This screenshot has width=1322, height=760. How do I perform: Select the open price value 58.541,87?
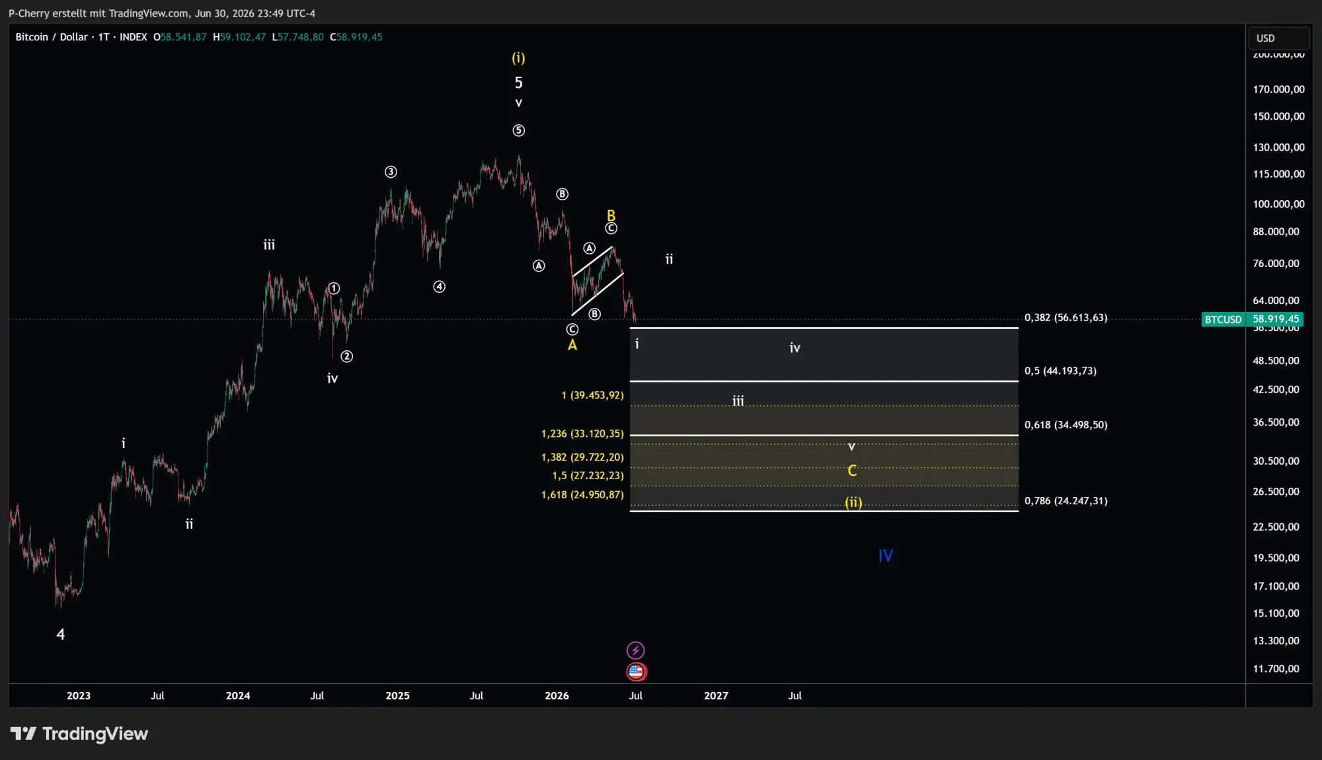pos(184,37)
